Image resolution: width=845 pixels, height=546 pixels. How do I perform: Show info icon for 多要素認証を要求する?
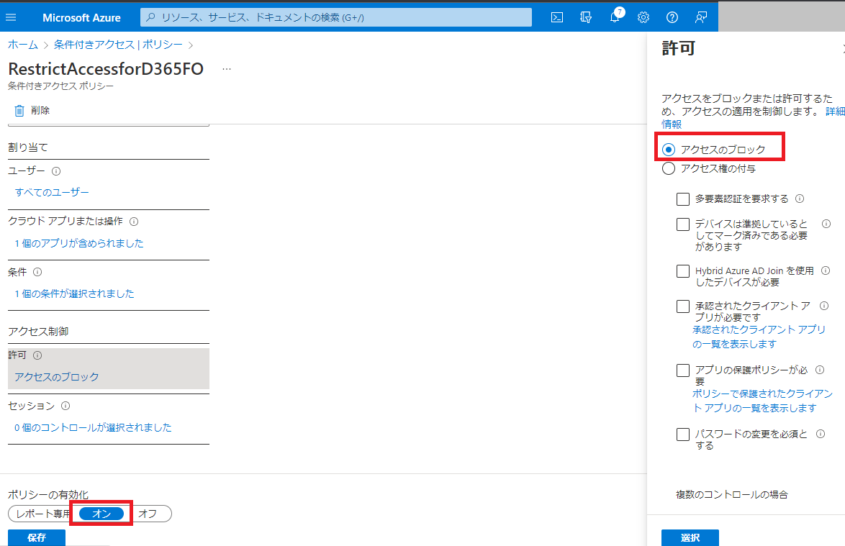[800, 199]
